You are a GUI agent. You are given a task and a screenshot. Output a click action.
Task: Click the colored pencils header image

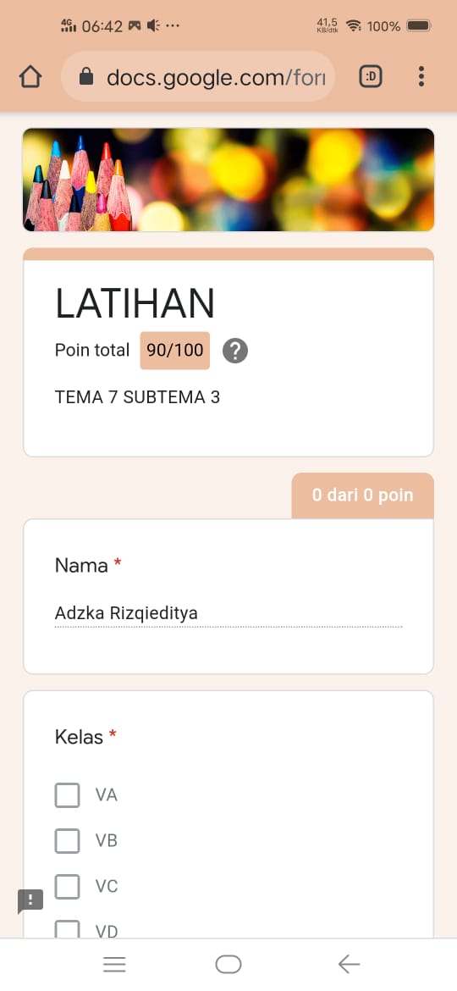tap(228, 180)
